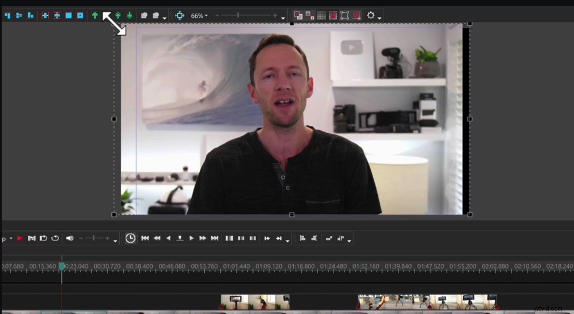The image size is (574, 314).
Task: Play forward with the single arrow button
Action: point(192,238)
